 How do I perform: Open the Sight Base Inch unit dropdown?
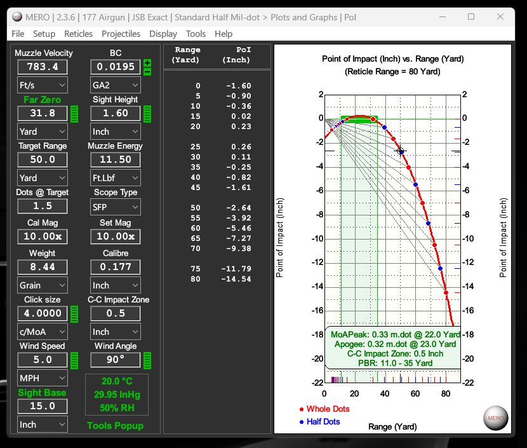[x=43, y=424]
